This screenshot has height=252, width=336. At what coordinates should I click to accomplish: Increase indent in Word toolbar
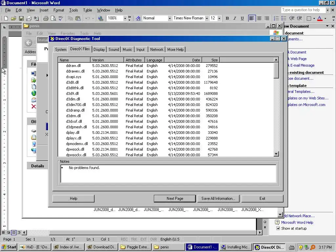[x=299, y=18]
